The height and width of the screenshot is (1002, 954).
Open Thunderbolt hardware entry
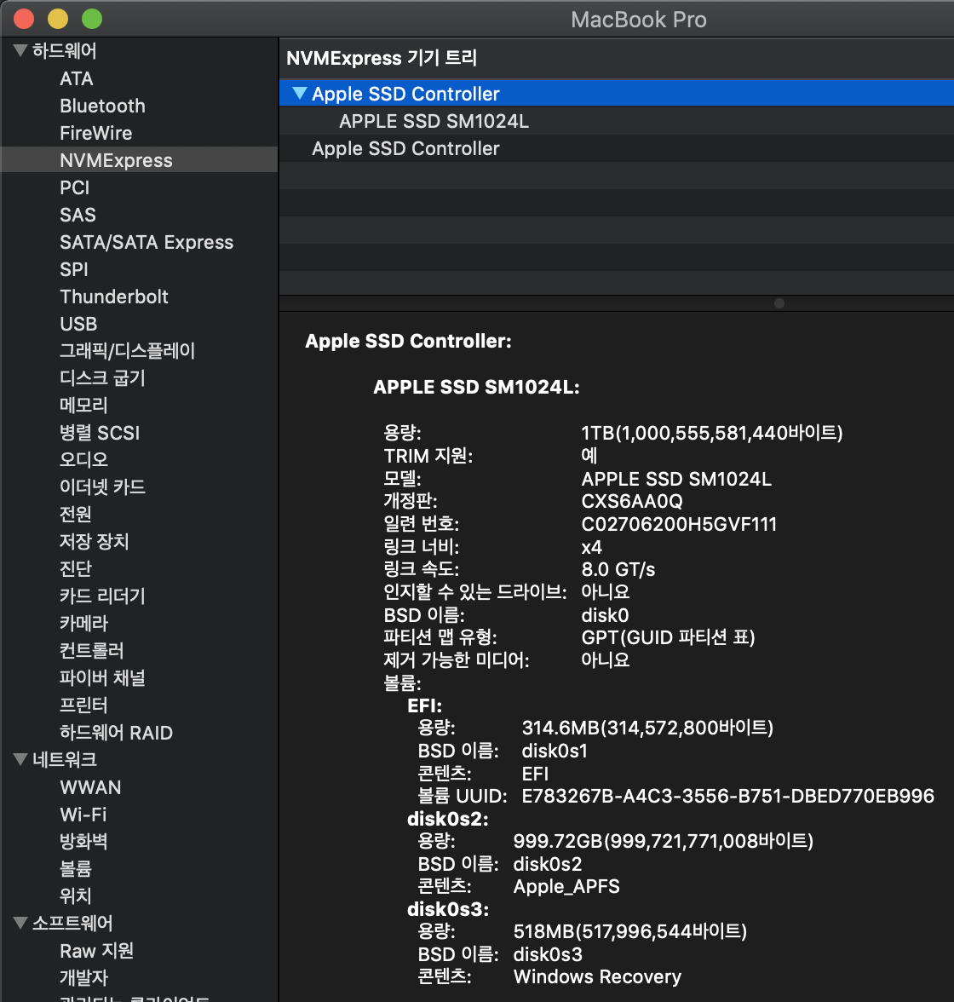[x=114, y=297]
